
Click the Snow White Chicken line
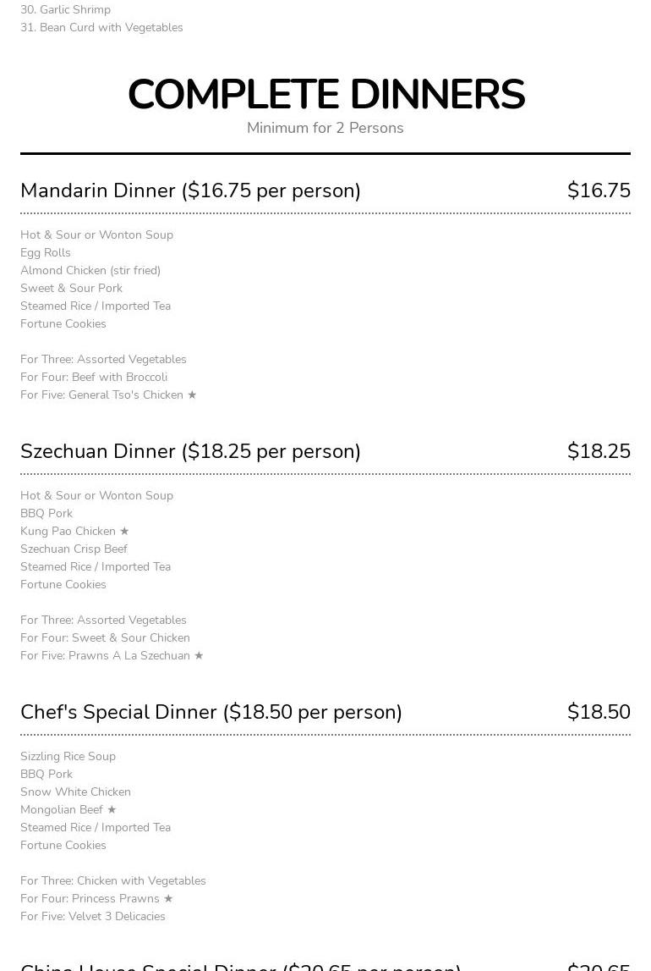75,792
